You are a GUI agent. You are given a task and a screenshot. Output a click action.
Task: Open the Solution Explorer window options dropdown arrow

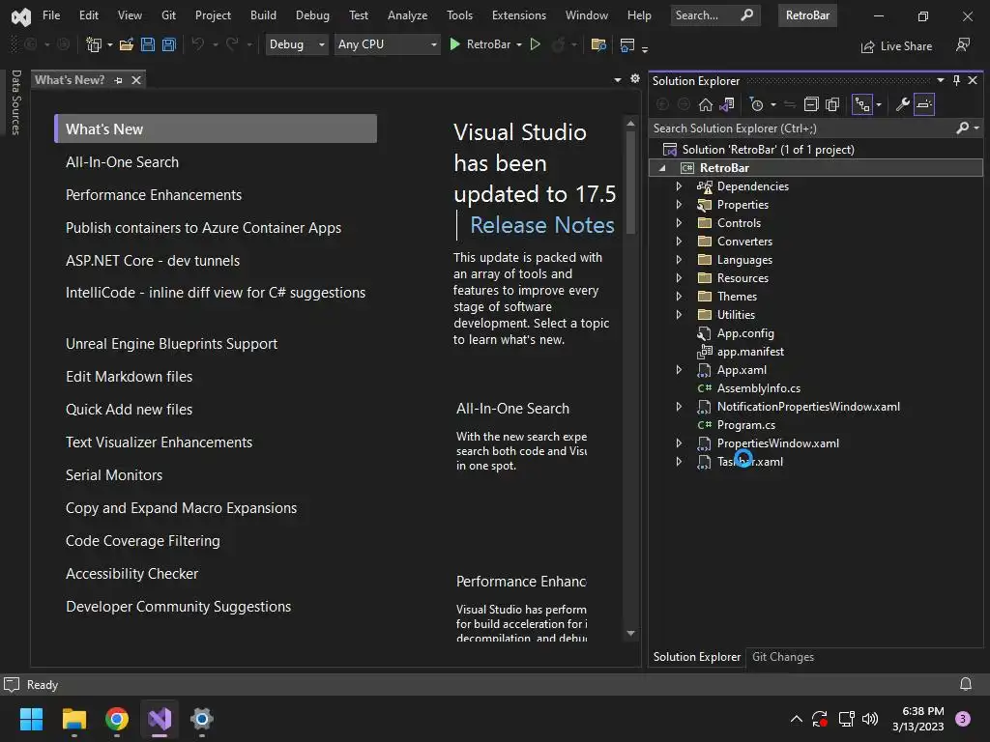coord(940,80)
